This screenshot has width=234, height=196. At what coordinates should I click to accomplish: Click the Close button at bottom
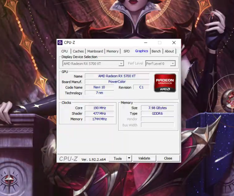pyautogui.click(x=168, y=158)
